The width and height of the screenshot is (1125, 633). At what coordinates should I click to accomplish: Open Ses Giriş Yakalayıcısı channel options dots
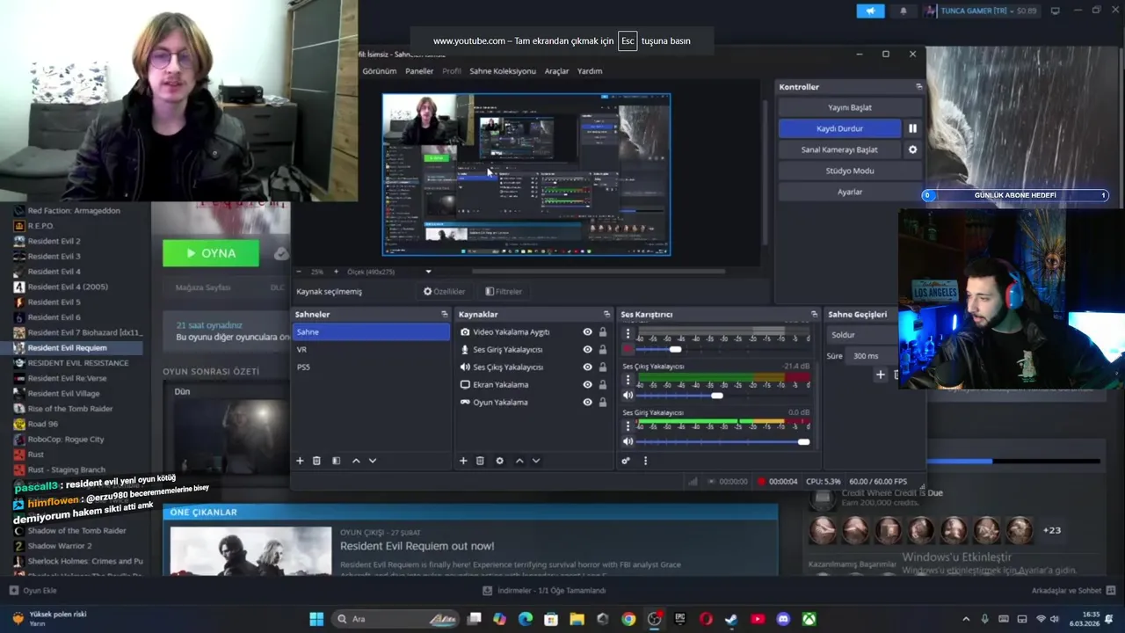(x=628, y=426)
